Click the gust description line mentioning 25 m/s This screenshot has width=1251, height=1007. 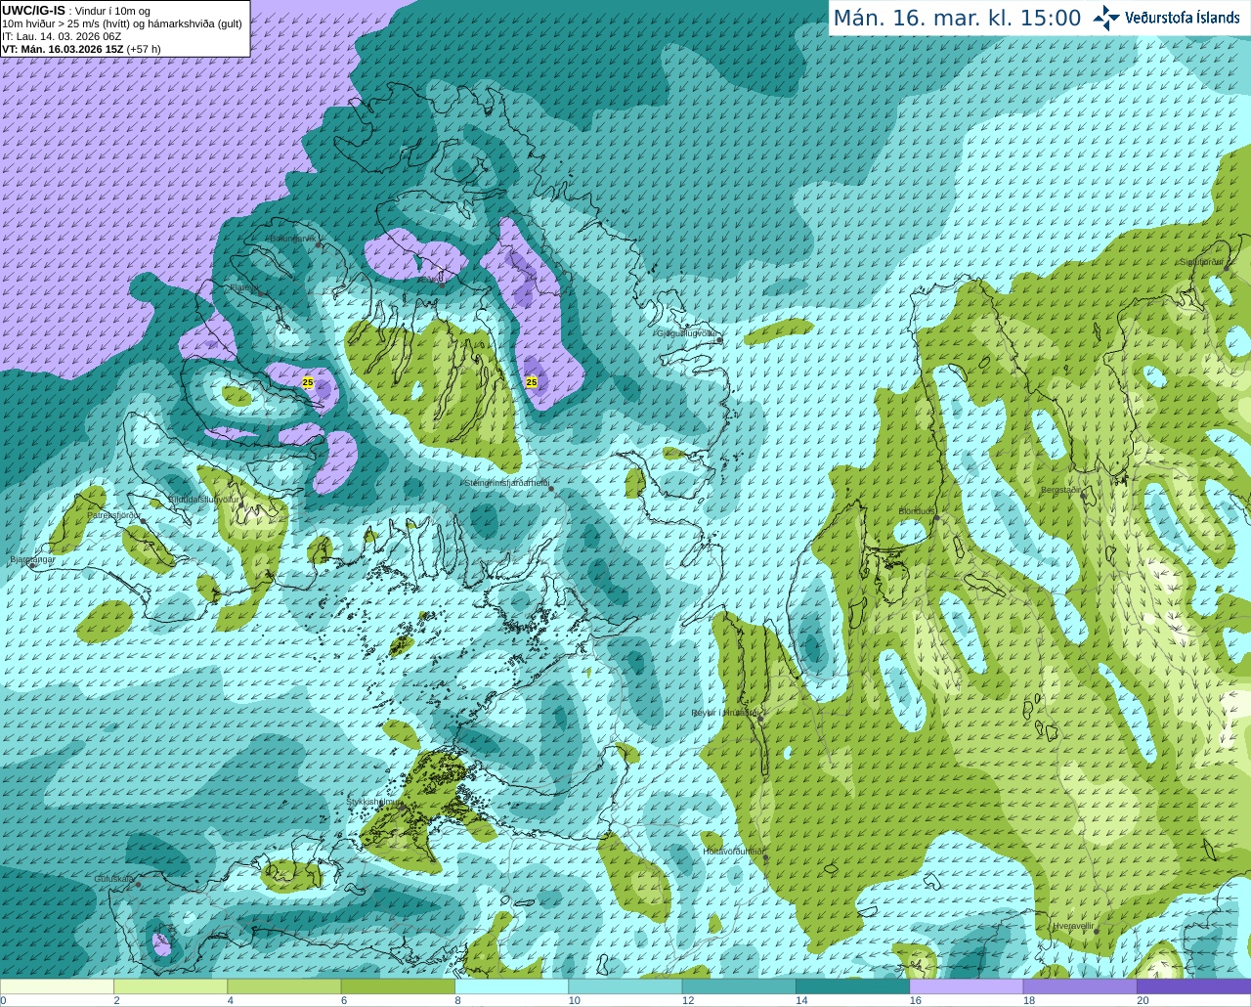tap(122, 23)
